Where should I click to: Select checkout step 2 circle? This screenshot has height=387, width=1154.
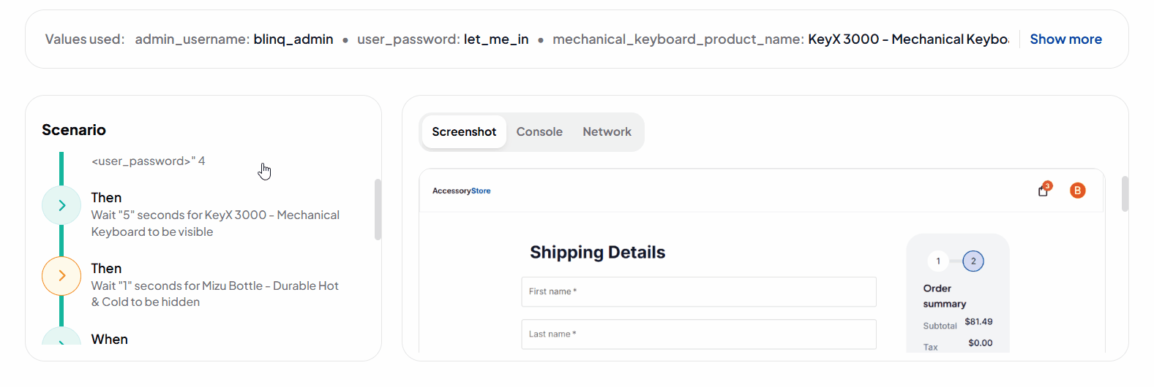pos(973,261)
